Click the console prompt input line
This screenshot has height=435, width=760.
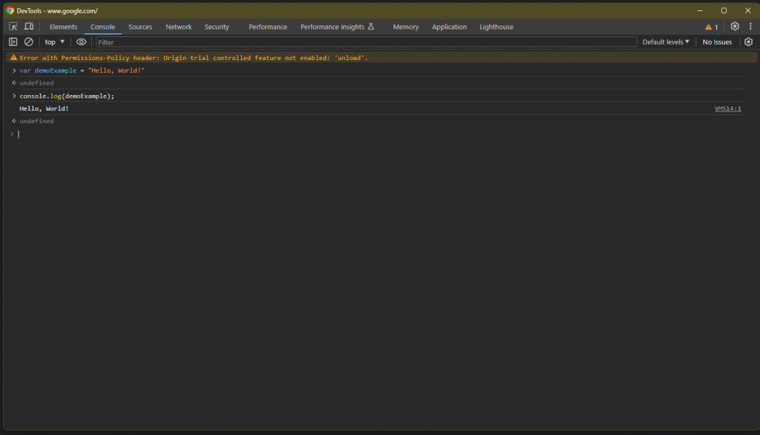(x=371, y=134)
